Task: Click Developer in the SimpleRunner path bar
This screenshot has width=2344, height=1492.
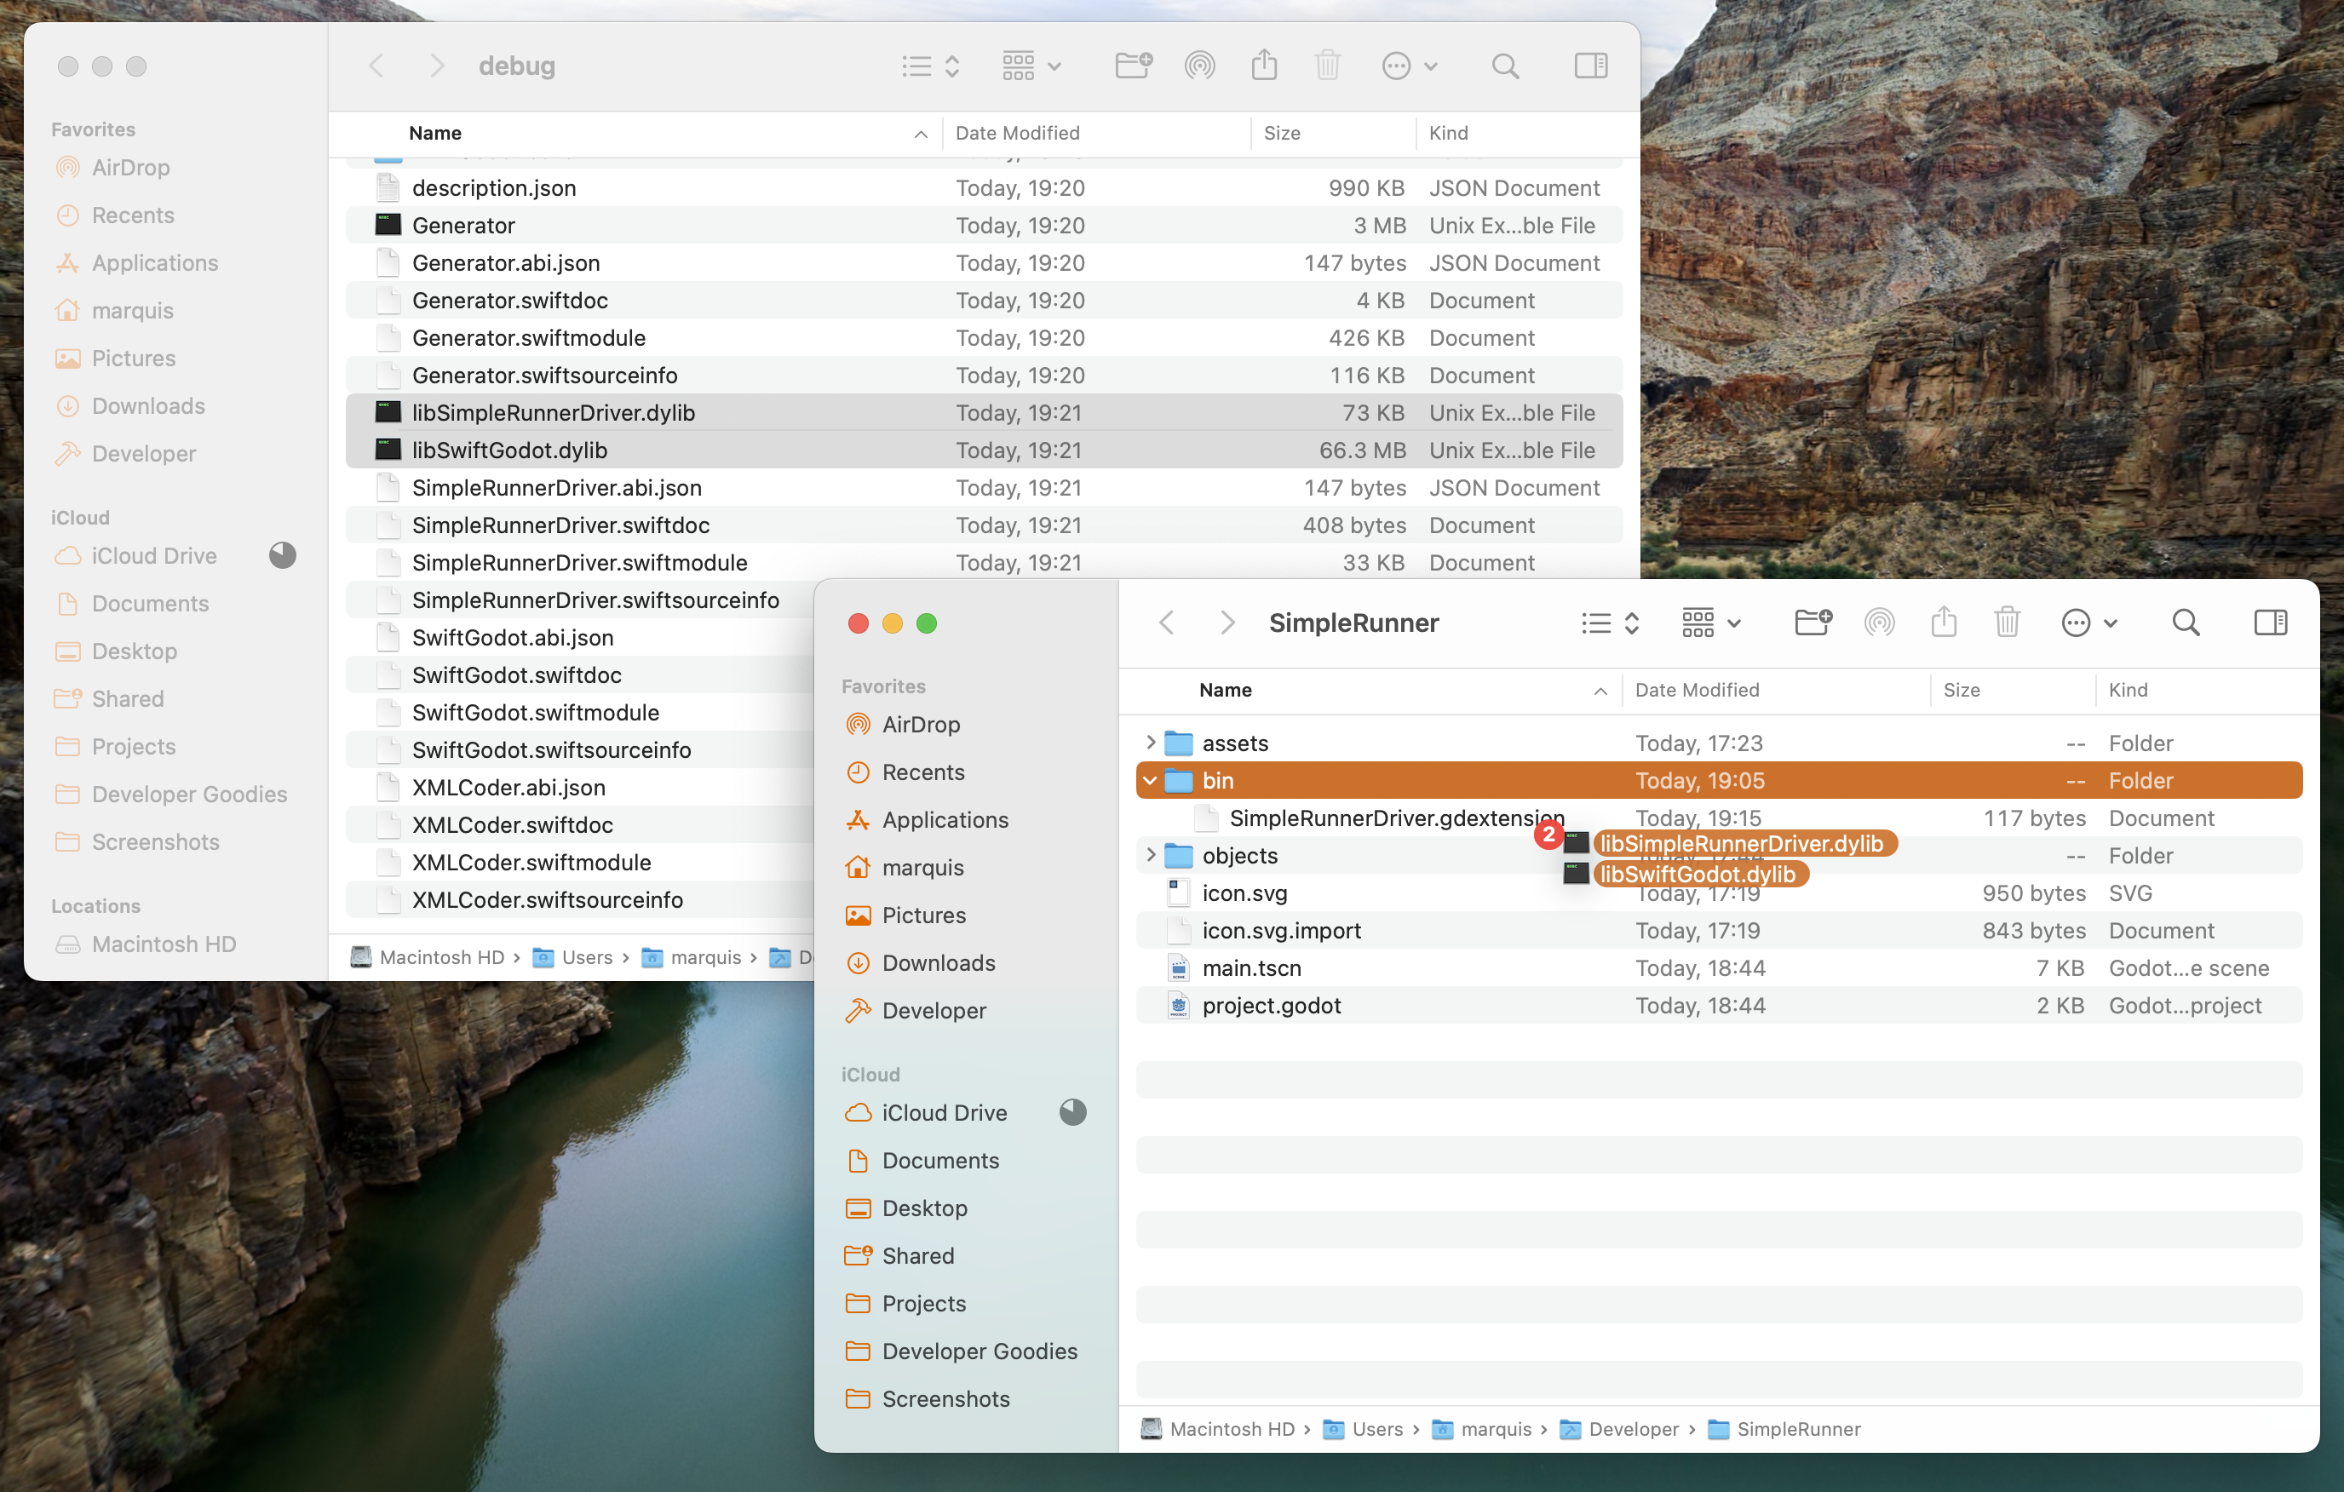Action: point(1633,1429)
